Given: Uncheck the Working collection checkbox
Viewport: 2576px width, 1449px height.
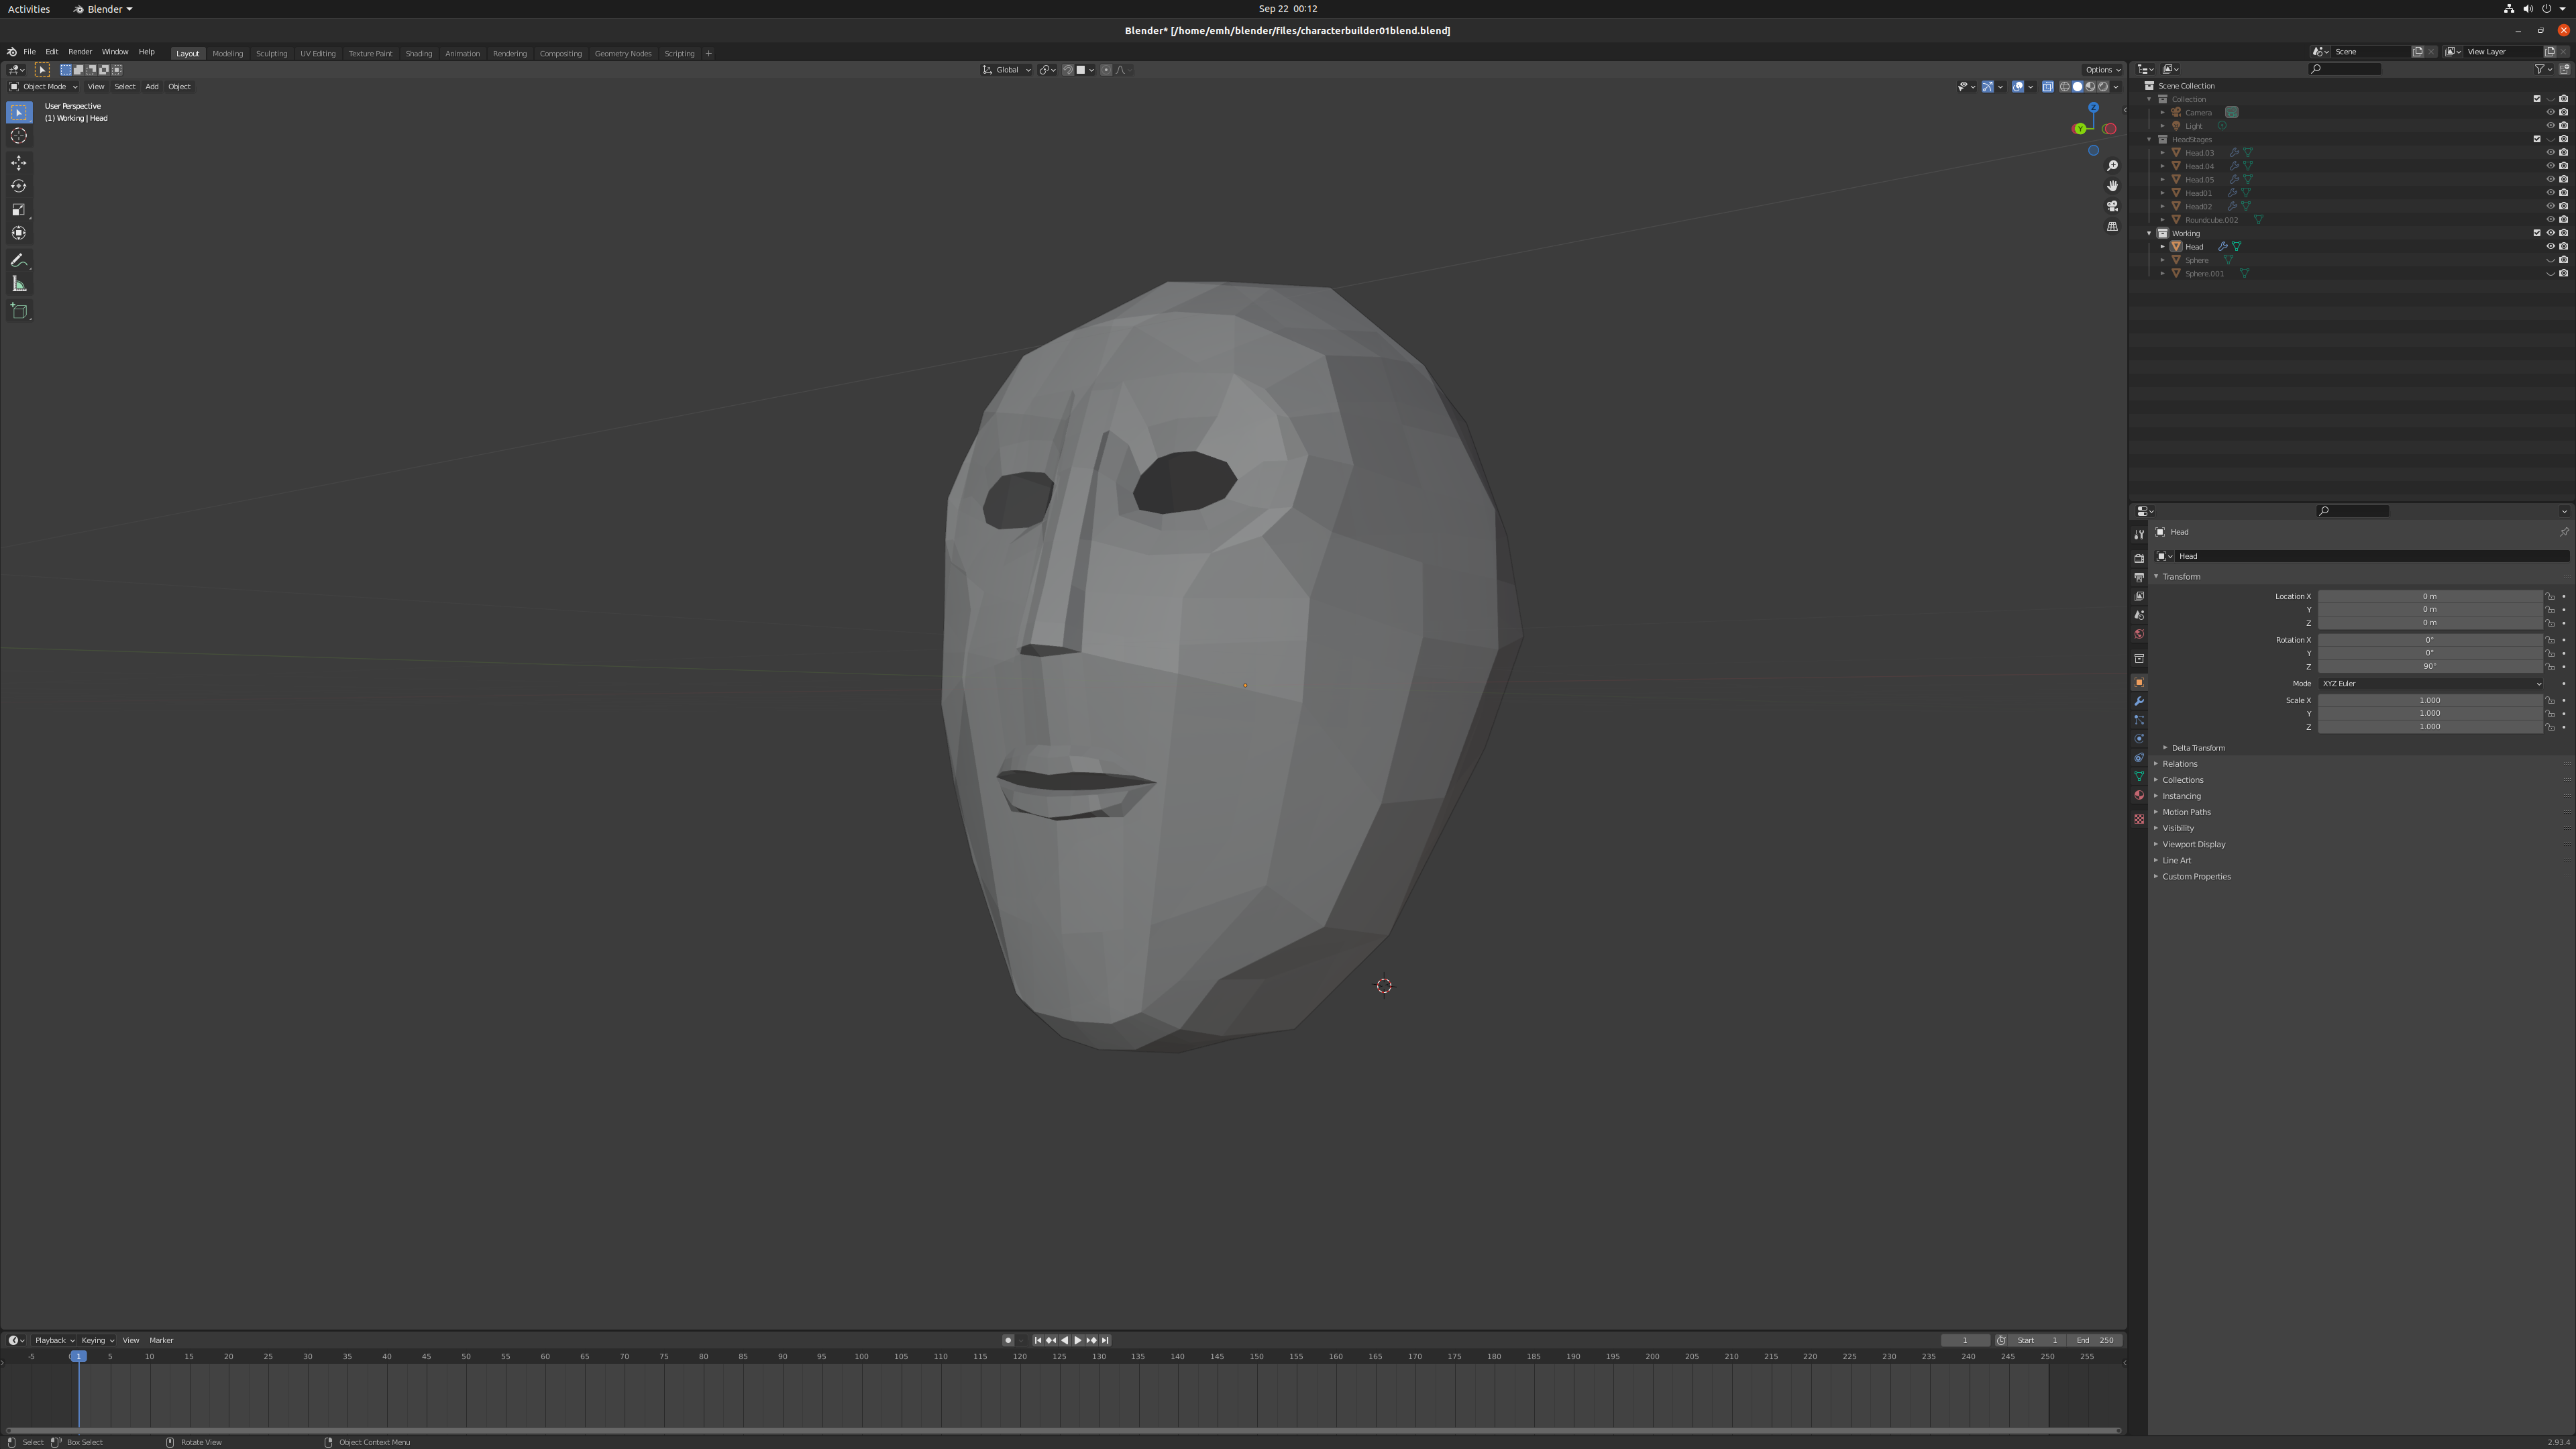Looking at the screenshot, I should [2537, 233].
